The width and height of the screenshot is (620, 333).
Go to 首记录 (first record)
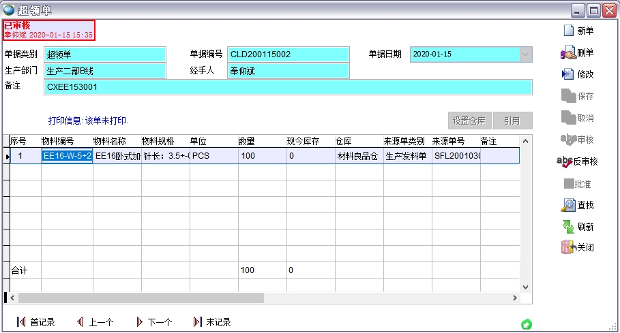pos(21,322)
